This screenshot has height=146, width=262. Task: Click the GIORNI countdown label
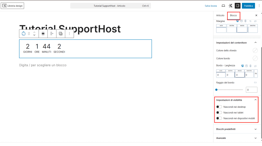pos(28,52)
